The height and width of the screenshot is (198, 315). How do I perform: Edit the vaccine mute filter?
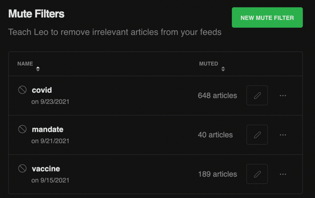[257, 174]
